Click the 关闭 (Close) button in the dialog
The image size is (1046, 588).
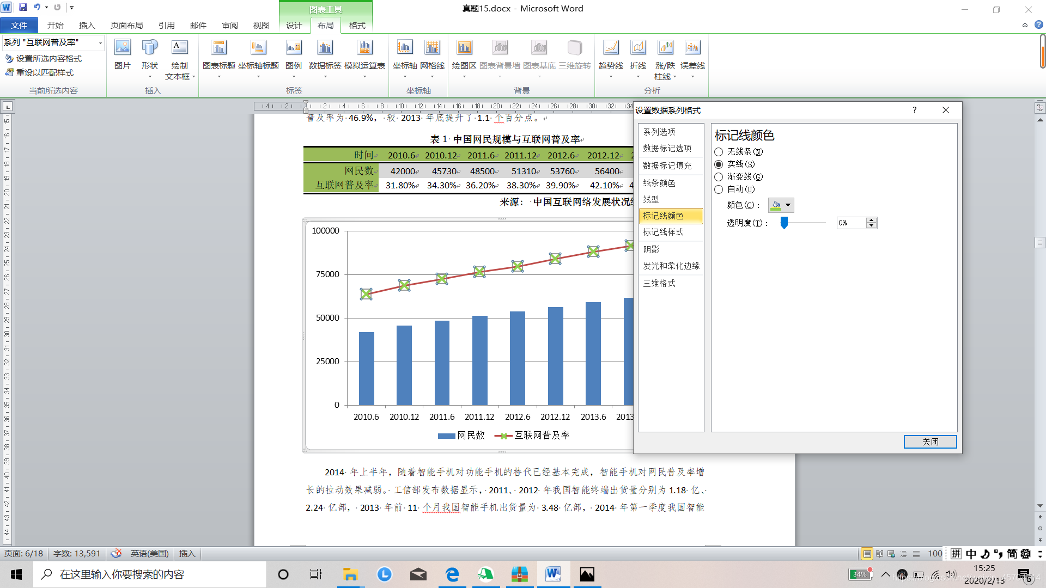[x=929, y=442]
